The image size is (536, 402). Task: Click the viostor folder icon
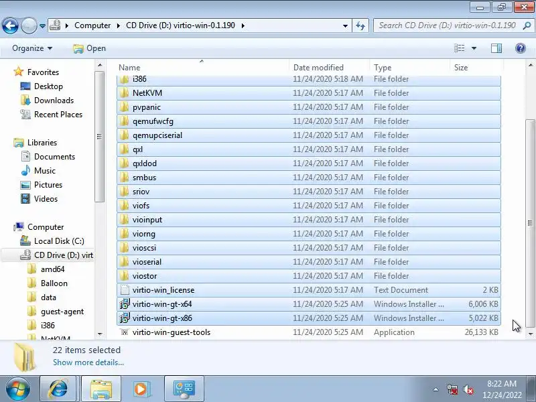[125, 275]
